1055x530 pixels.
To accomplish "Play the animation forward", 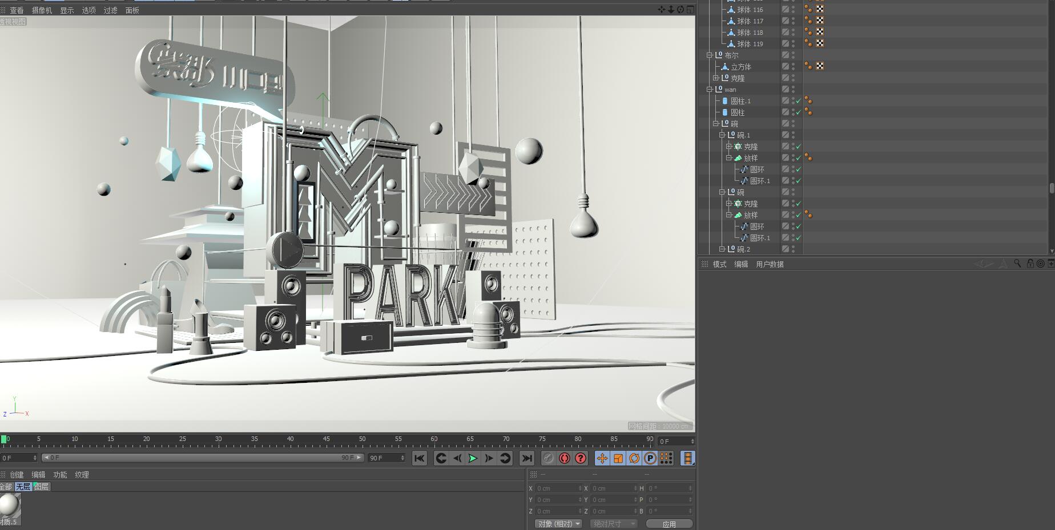I will point(473,458).
